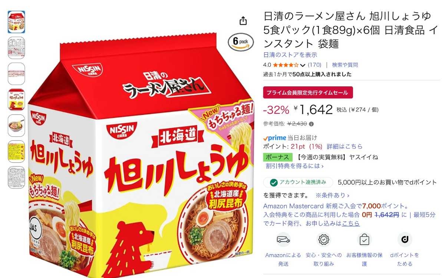Screen dimensions: 445x278
Task: Click the customer information protection bag icon
Action: [364, 239]
